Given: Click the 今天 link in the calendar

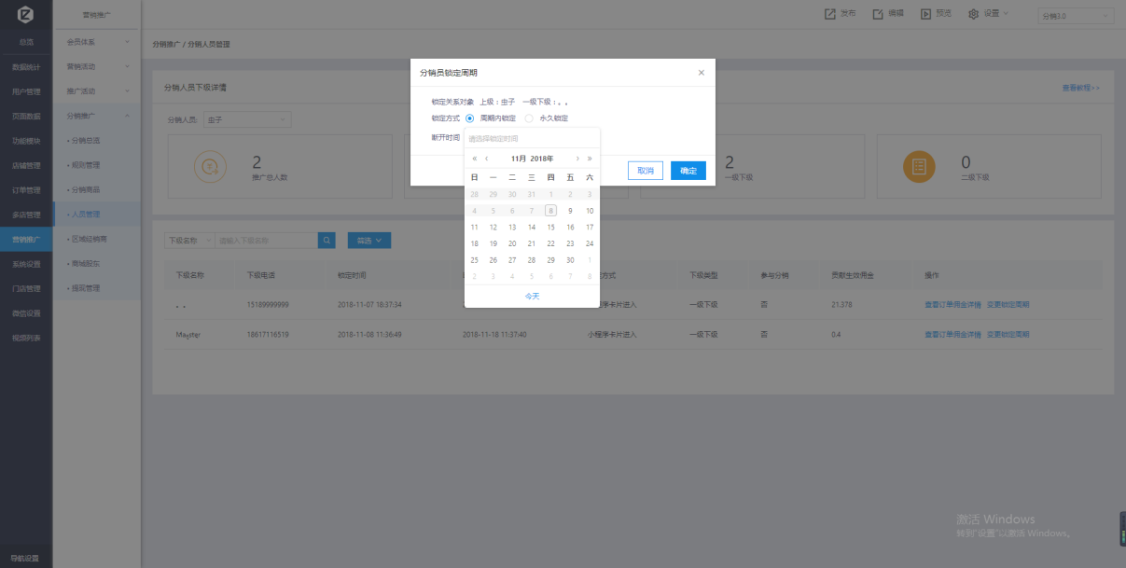Looking at the screenshot, I should pyautogui.click(x=532, y=296).
